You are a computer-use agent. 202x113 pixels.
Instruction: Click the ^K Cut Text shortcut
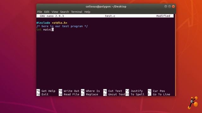point(113,91)
